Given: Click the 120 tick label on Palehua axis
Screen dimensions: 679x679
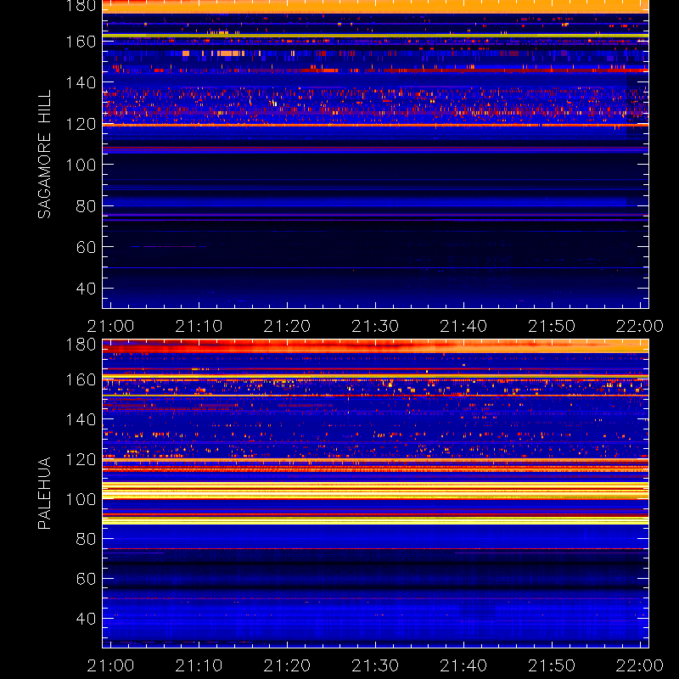Looking at the screenshot, I should [81, 459].
